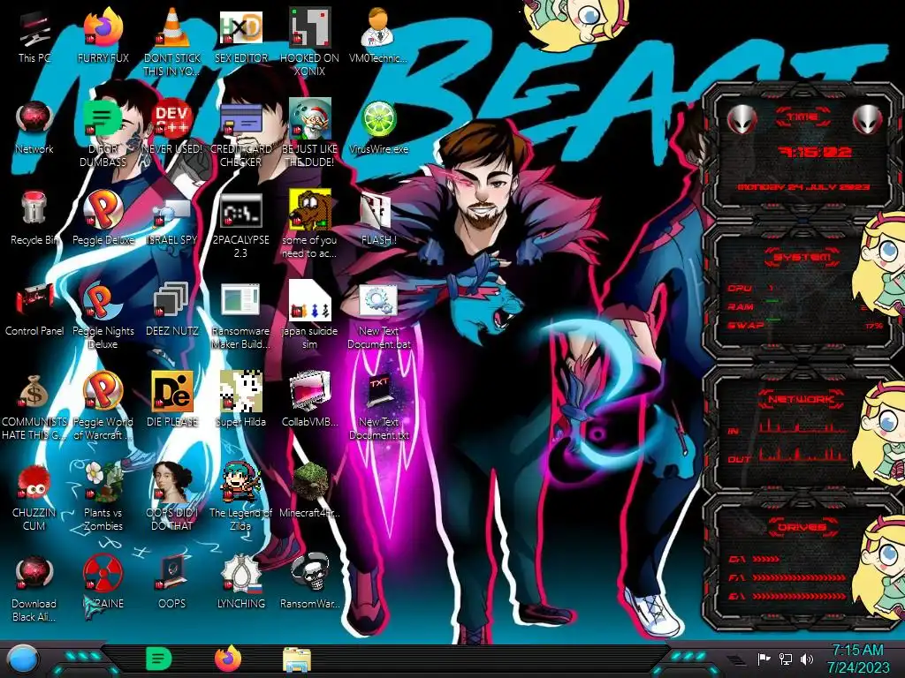The width and height of the screenshot is (905, 678).
Task: Click the C:\ drive usage bar
Action: (766, 559)
